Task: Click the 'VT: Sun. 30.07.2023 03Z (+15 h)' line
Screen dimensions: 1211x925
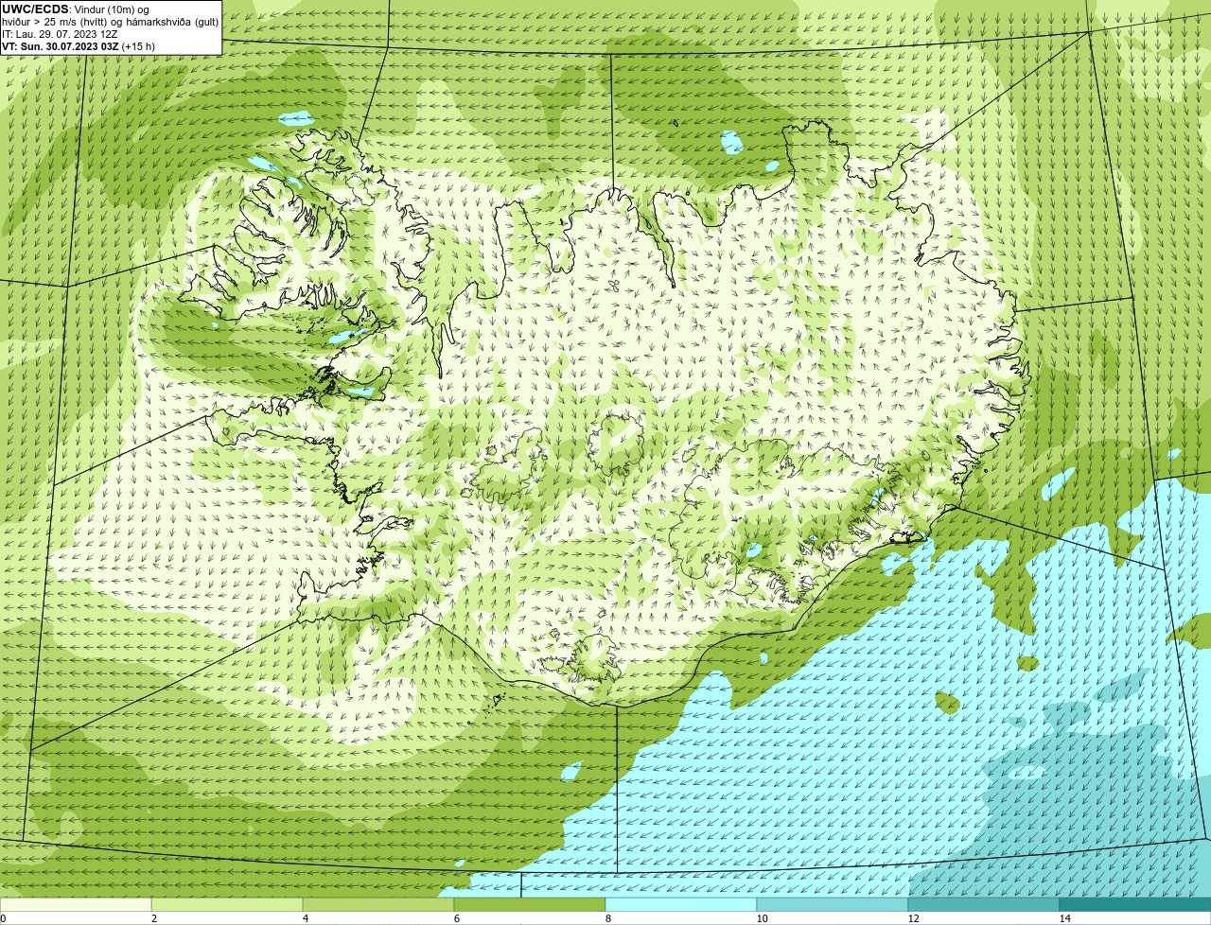Action: pos(79,45)
